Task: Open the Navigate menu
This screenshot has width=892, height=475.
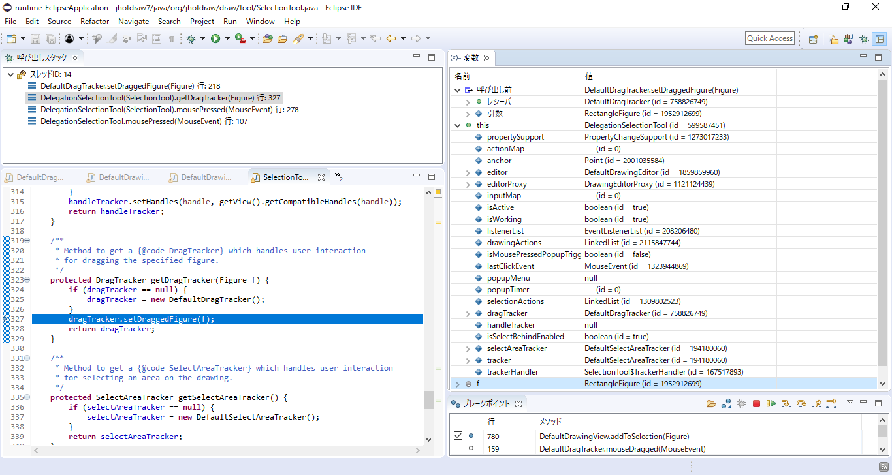Action: [133, 22]
